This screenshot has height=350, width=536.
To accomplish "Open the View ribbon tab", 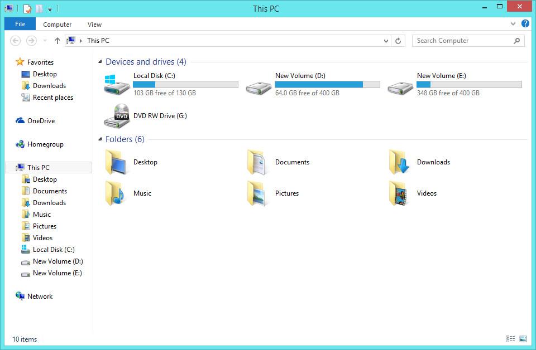I will [x=94, y=25].
